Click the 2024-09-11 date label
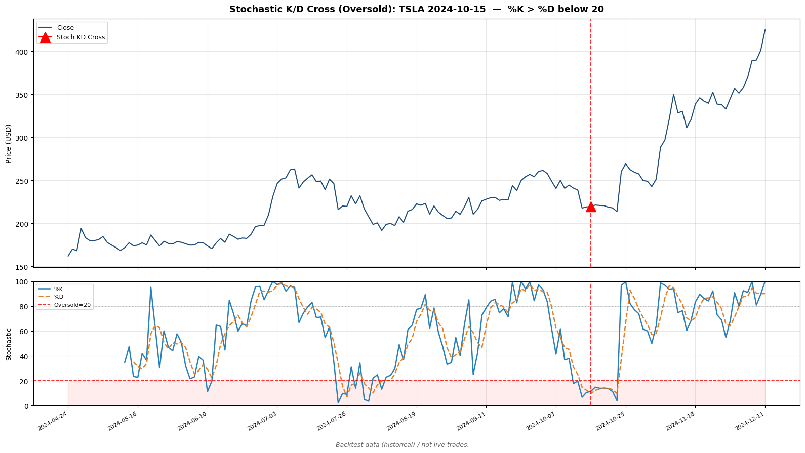 472,421
